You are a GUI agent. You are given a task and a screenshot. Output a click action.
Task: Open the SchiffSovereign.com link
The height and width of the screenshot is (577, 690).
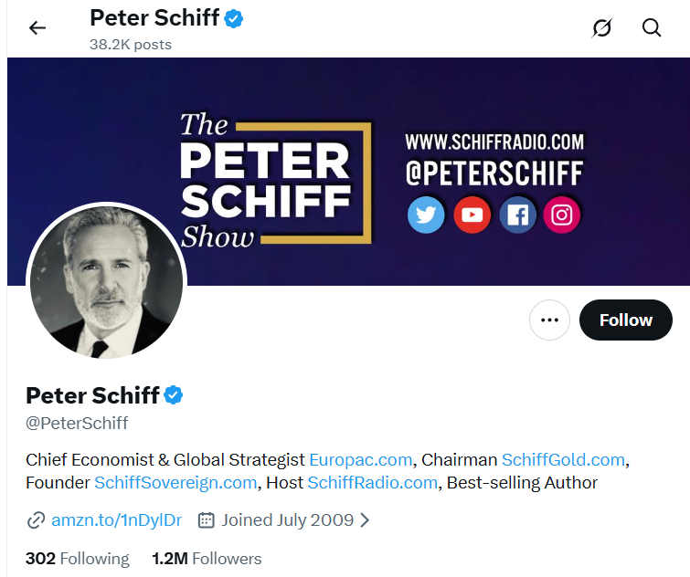(175, 483)
